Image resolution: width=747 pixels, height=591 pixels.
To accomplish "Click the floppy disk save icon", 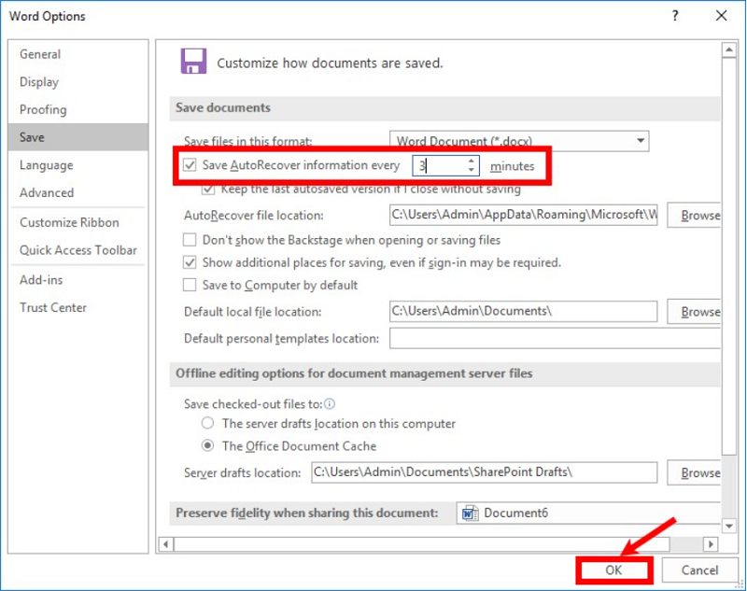I will [193, 62].
